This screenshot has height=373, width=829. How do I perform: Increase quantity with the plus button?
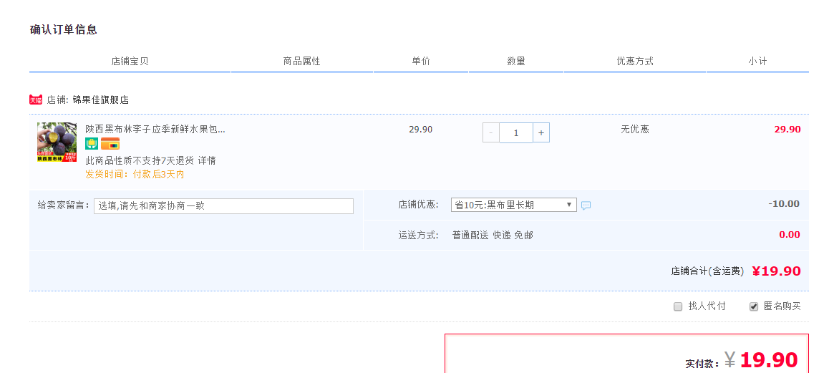(x=541, y=132)
